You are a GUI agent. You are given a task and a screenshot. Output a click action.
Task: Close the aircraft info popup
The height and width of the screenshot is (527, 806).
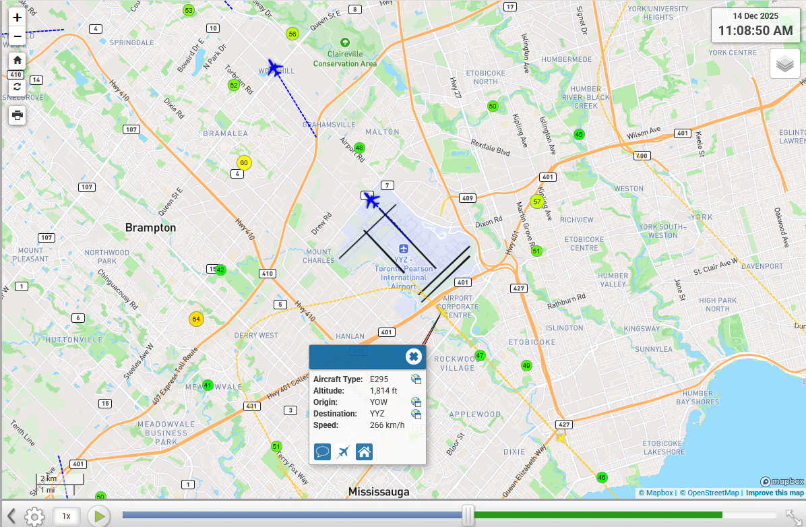(414, 356)
